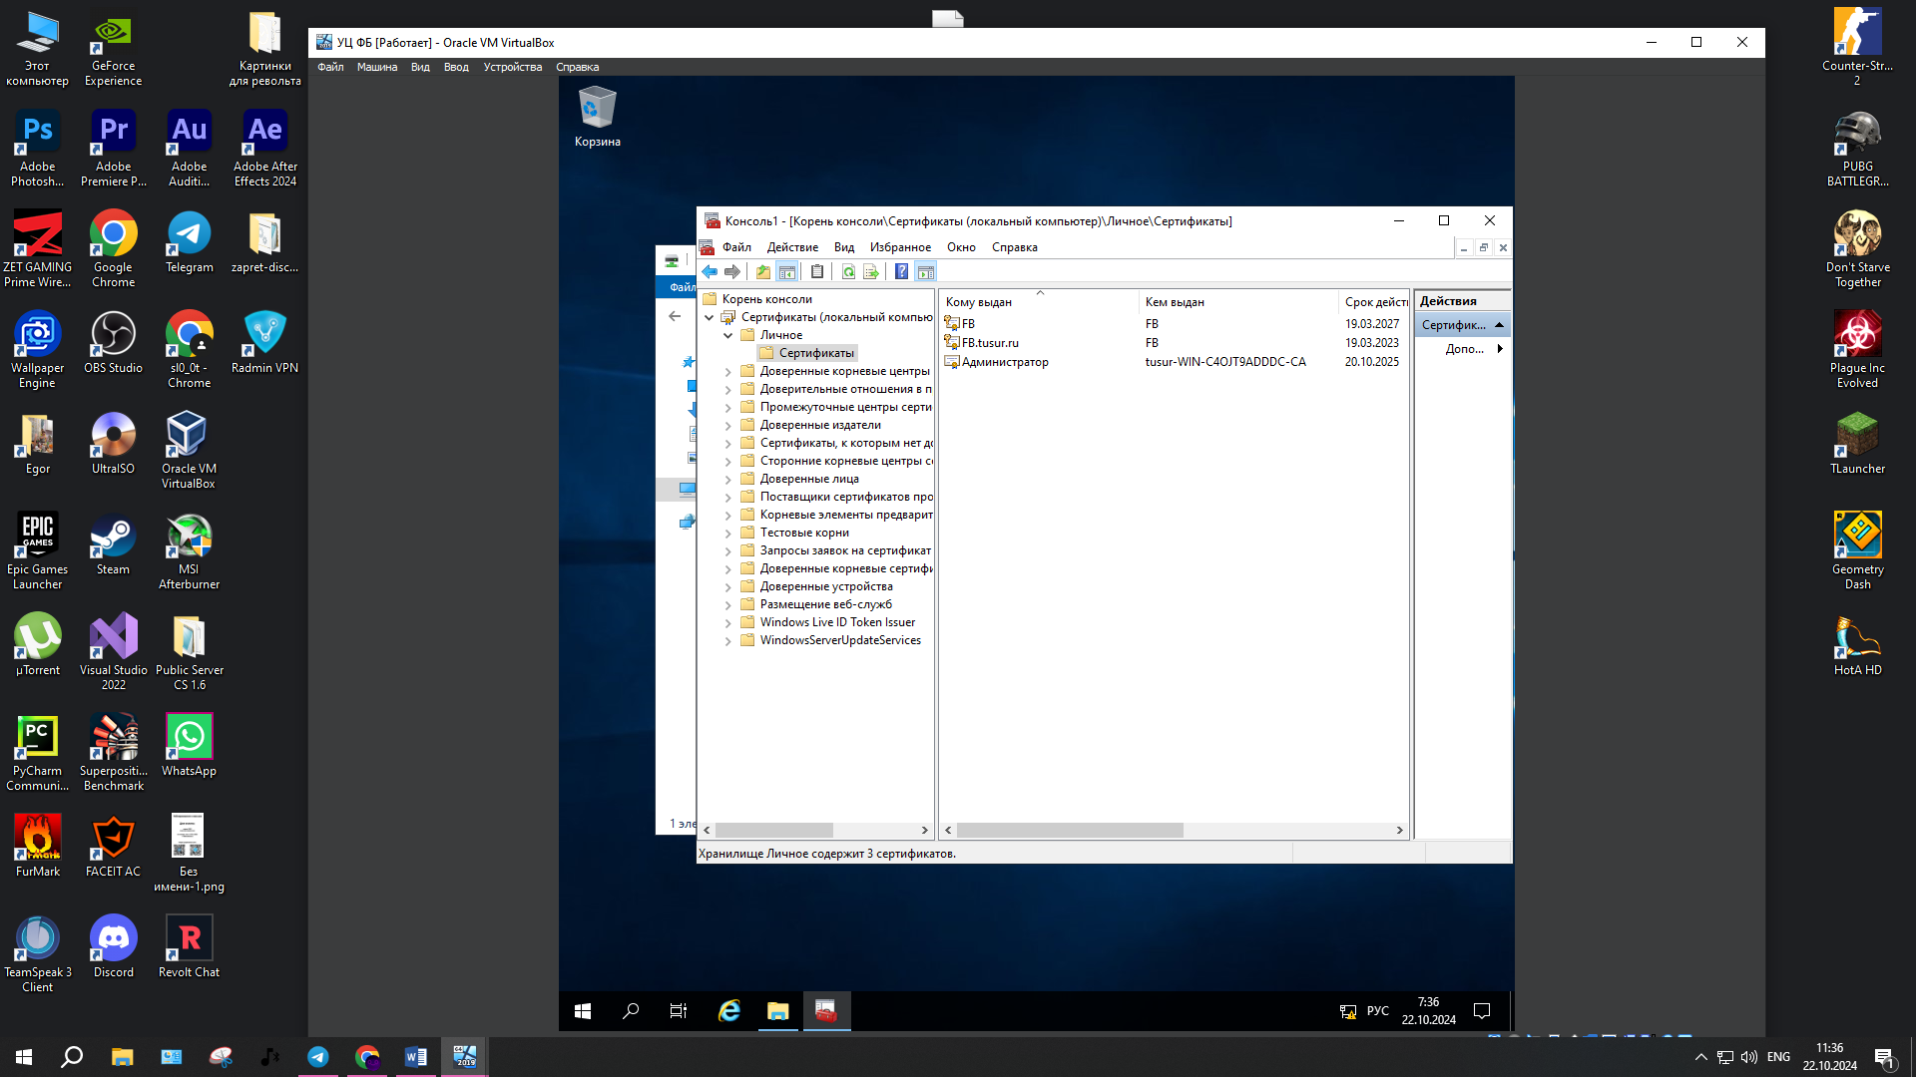
Task: Expand Windows Live ID Token Issuer node
Action: point(727,622)
